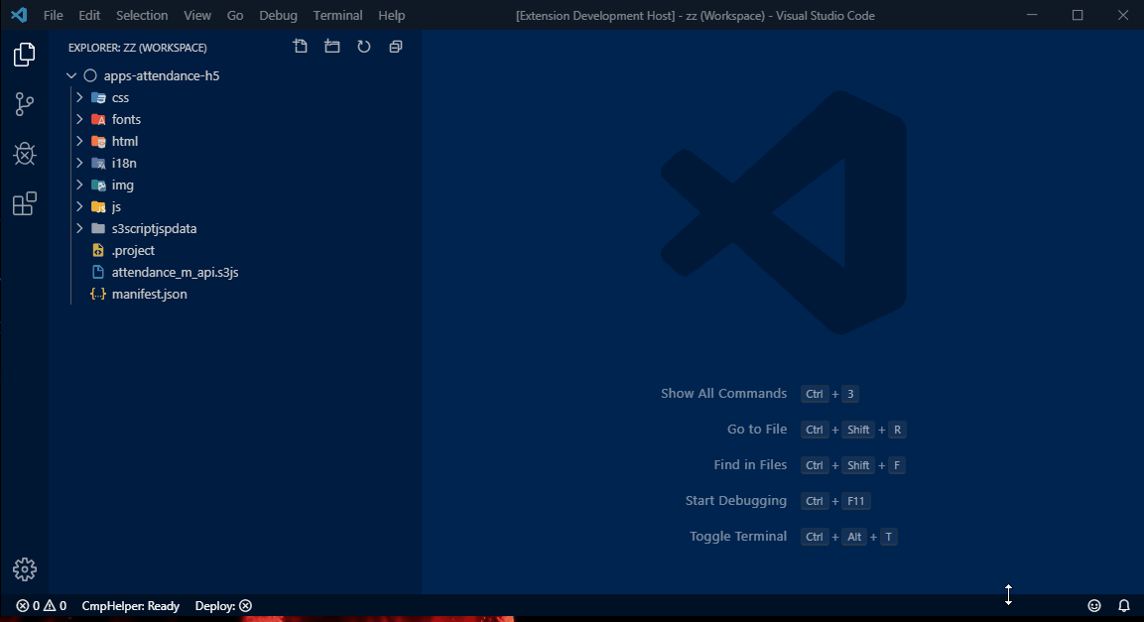Expand the fonts folder
Image resolution: width=1144 pixels, height=622 pixels.
point(79,120)
